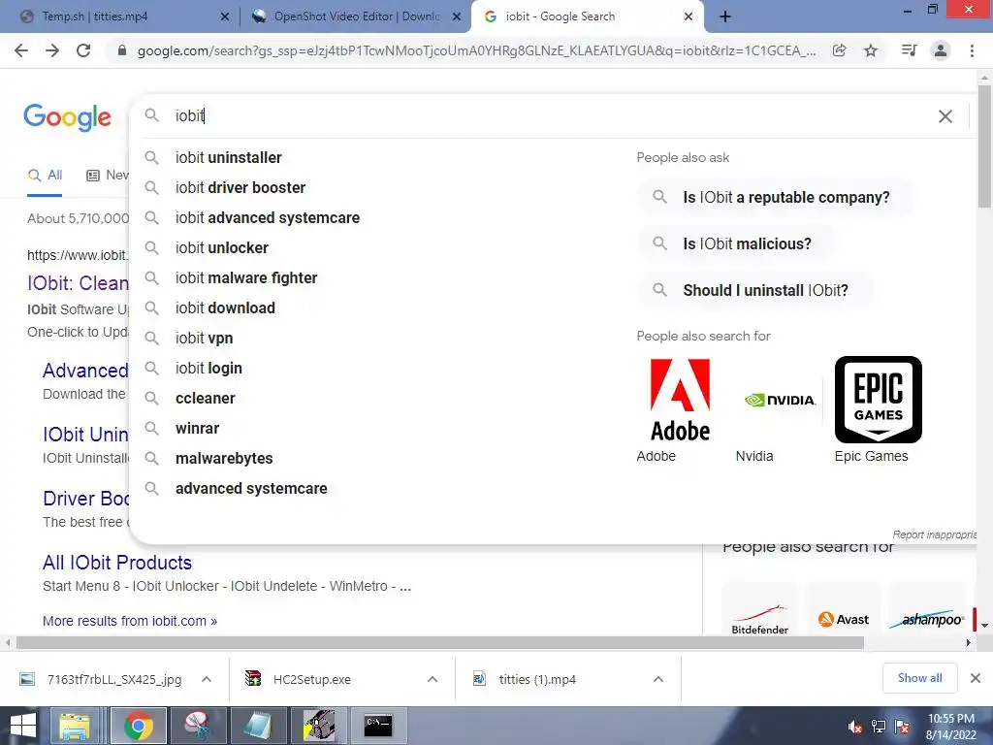Pick the winrar suggestion
Screen dimensions: 993x745
(x=198, y=428)
